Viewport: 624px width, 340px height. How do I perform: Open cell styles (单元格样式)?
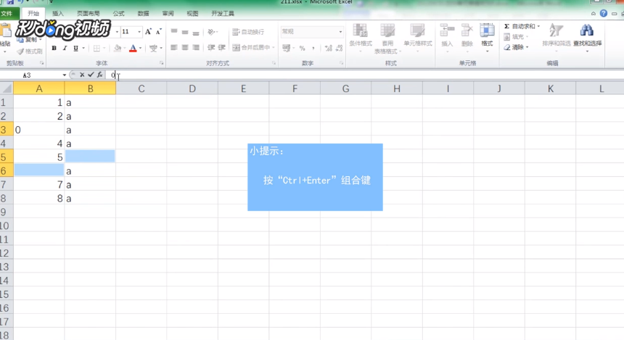tap(417, 38)
